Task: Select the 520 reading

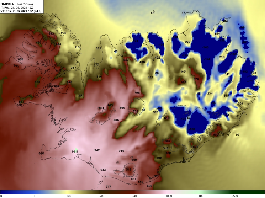Action: pyautogui.click(x=168, y=153)
